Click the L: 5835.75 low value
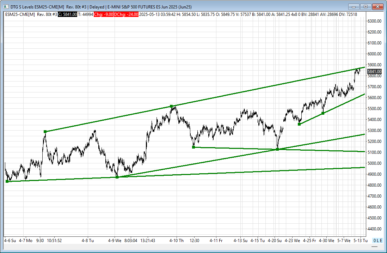 (x=205, y=14)
